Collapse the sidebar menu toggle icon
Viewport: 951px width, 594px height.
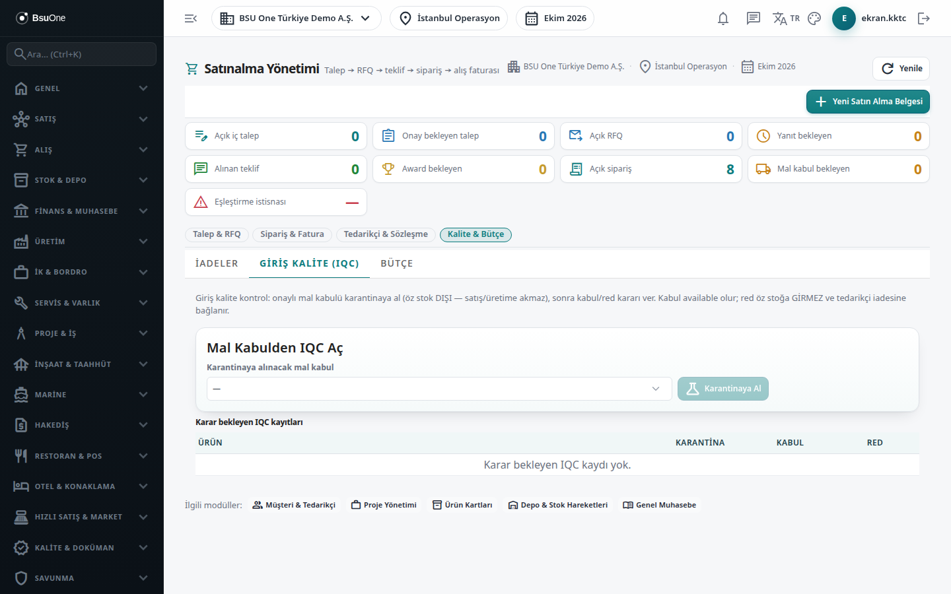click(x=191, y=18)
